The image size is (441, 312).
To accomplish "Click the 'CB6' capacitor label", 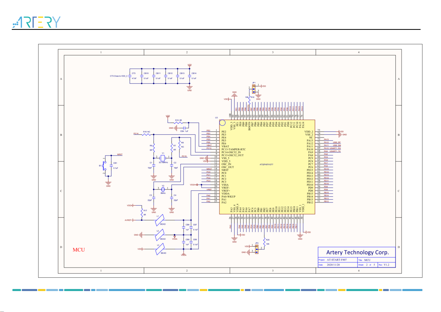I will [187, 225].
